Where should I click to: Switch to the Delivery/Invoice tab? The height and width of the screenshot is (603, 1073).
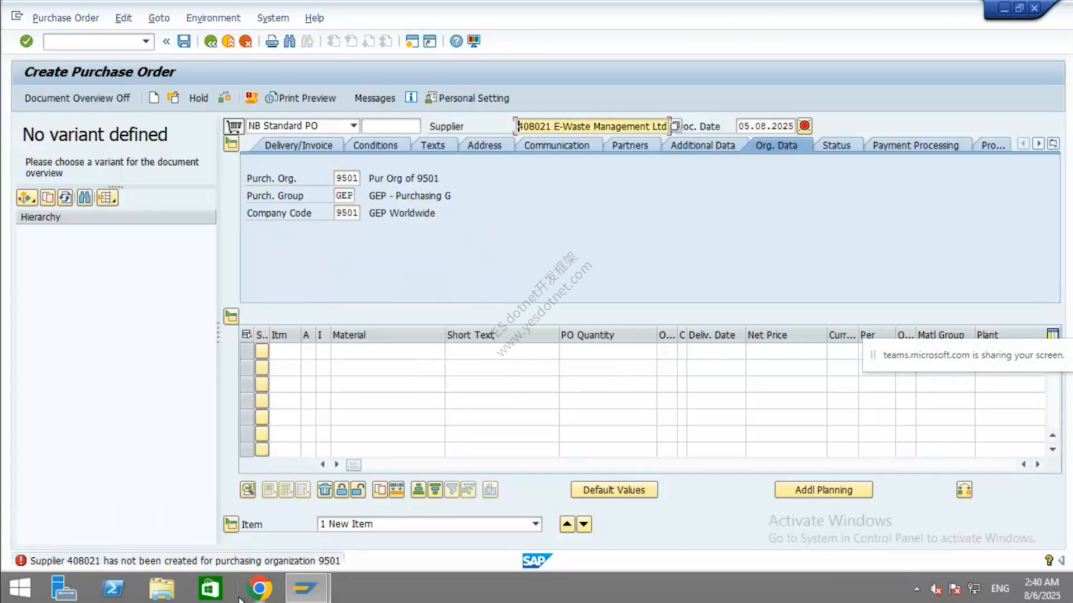[298, 145]
